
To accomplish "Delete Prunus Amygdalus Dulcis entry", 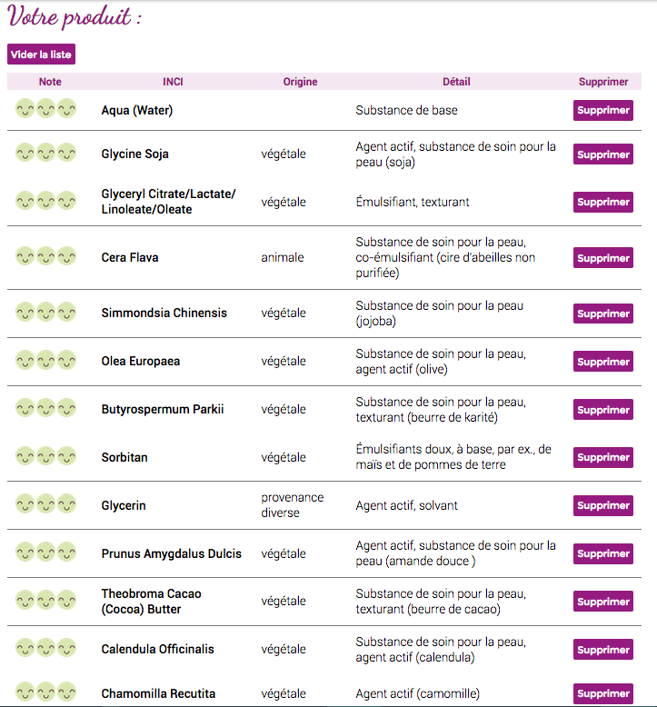I will point(602,553).
